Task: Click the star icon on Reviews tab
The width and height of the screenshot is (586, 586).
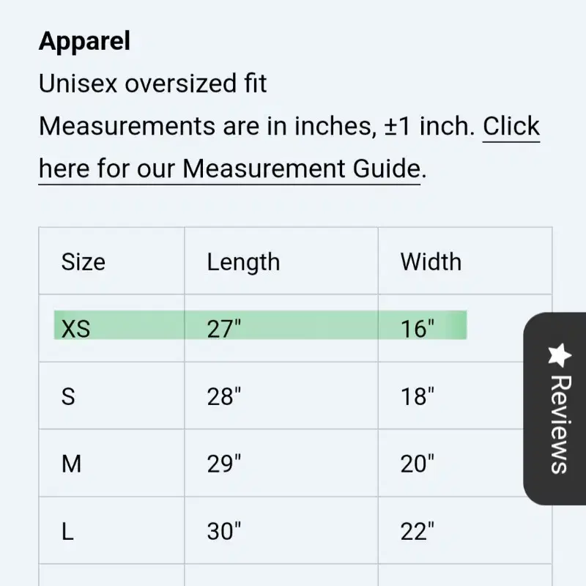Action: (560, 355)
